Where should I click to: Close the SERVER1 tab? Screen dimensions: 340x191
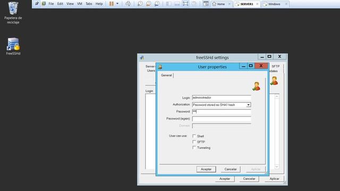[x=257, y=4]
